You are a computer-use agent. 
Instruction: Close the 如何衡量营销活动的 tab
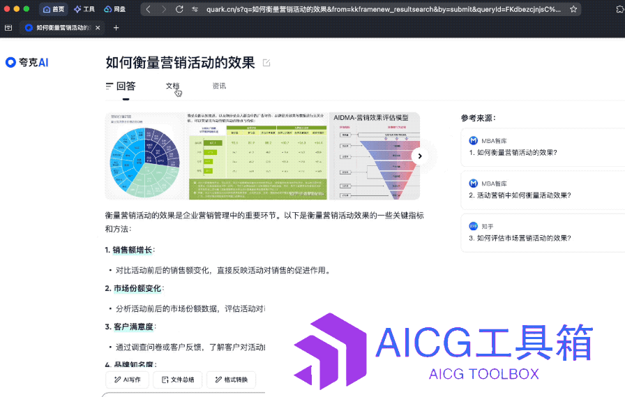98,27
